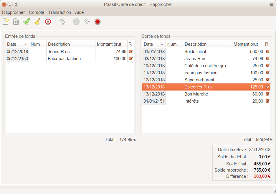
Task: Click the green checkmark reconcile selection icon
Action: [x=27, y=22]
